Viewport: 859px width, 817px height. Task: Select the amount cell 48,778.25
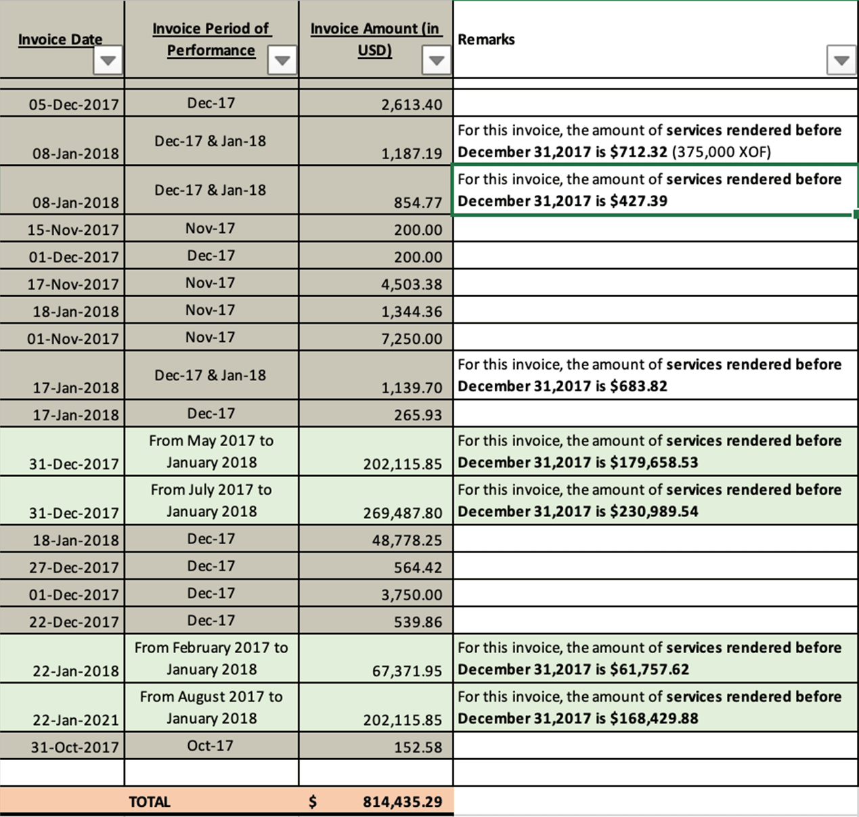point(376,539)
